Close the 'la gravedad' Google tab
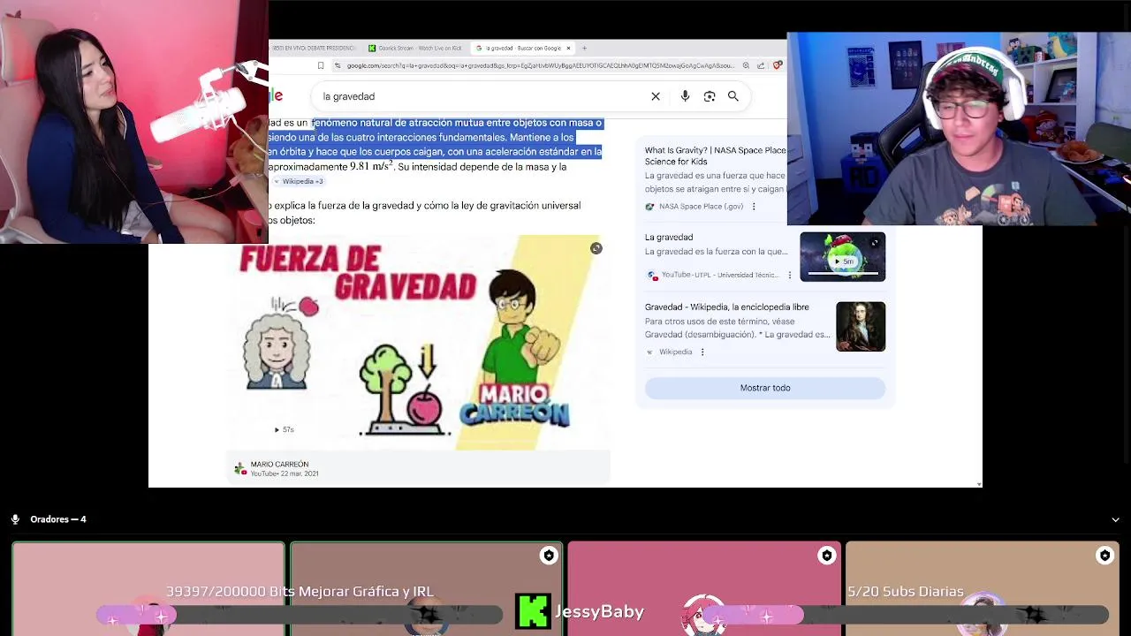This screenshot has width=1131, height=636. coord(568,48)
